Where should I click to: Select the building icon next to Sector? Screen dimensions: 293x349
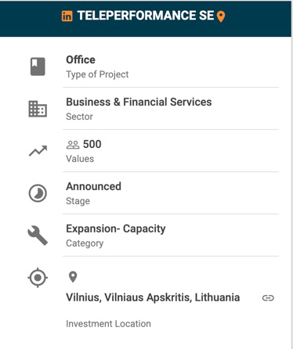[38, 109]
